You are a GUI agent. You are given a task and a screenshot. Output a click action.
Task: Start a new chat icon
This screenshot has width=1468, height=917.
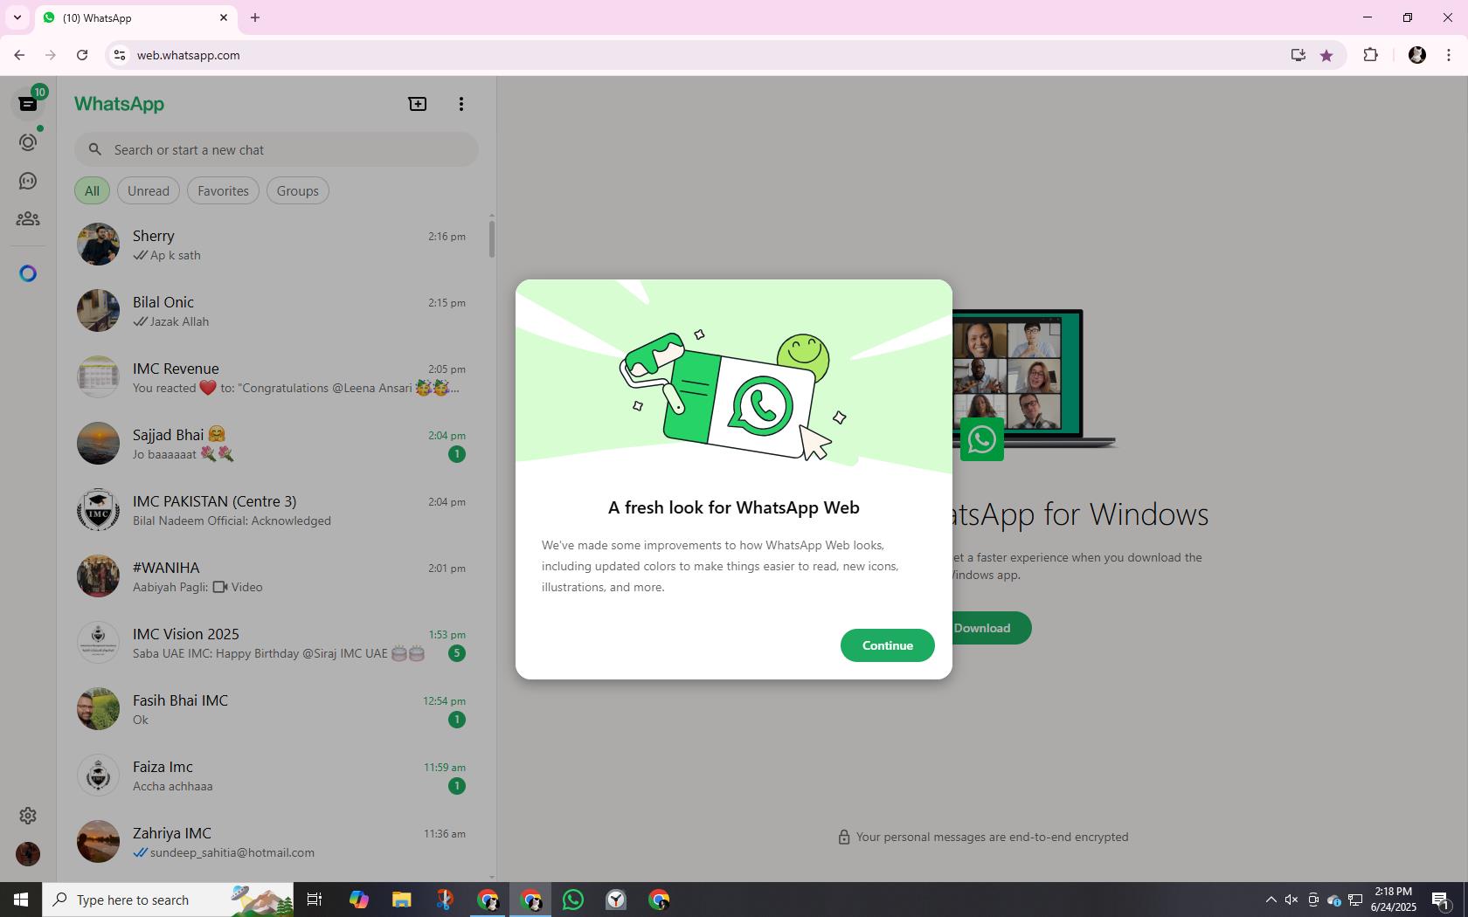(x=418, y=104)
